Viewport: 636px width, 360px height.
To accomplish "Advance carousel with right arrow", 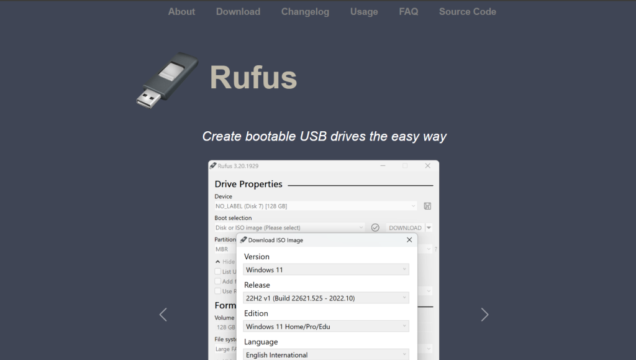I will tap(484, 315).
